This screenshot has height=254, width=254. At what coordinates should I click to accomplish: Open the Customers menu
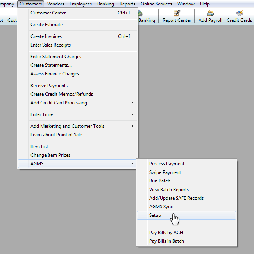pyautogui.click(x=30, y=4)
